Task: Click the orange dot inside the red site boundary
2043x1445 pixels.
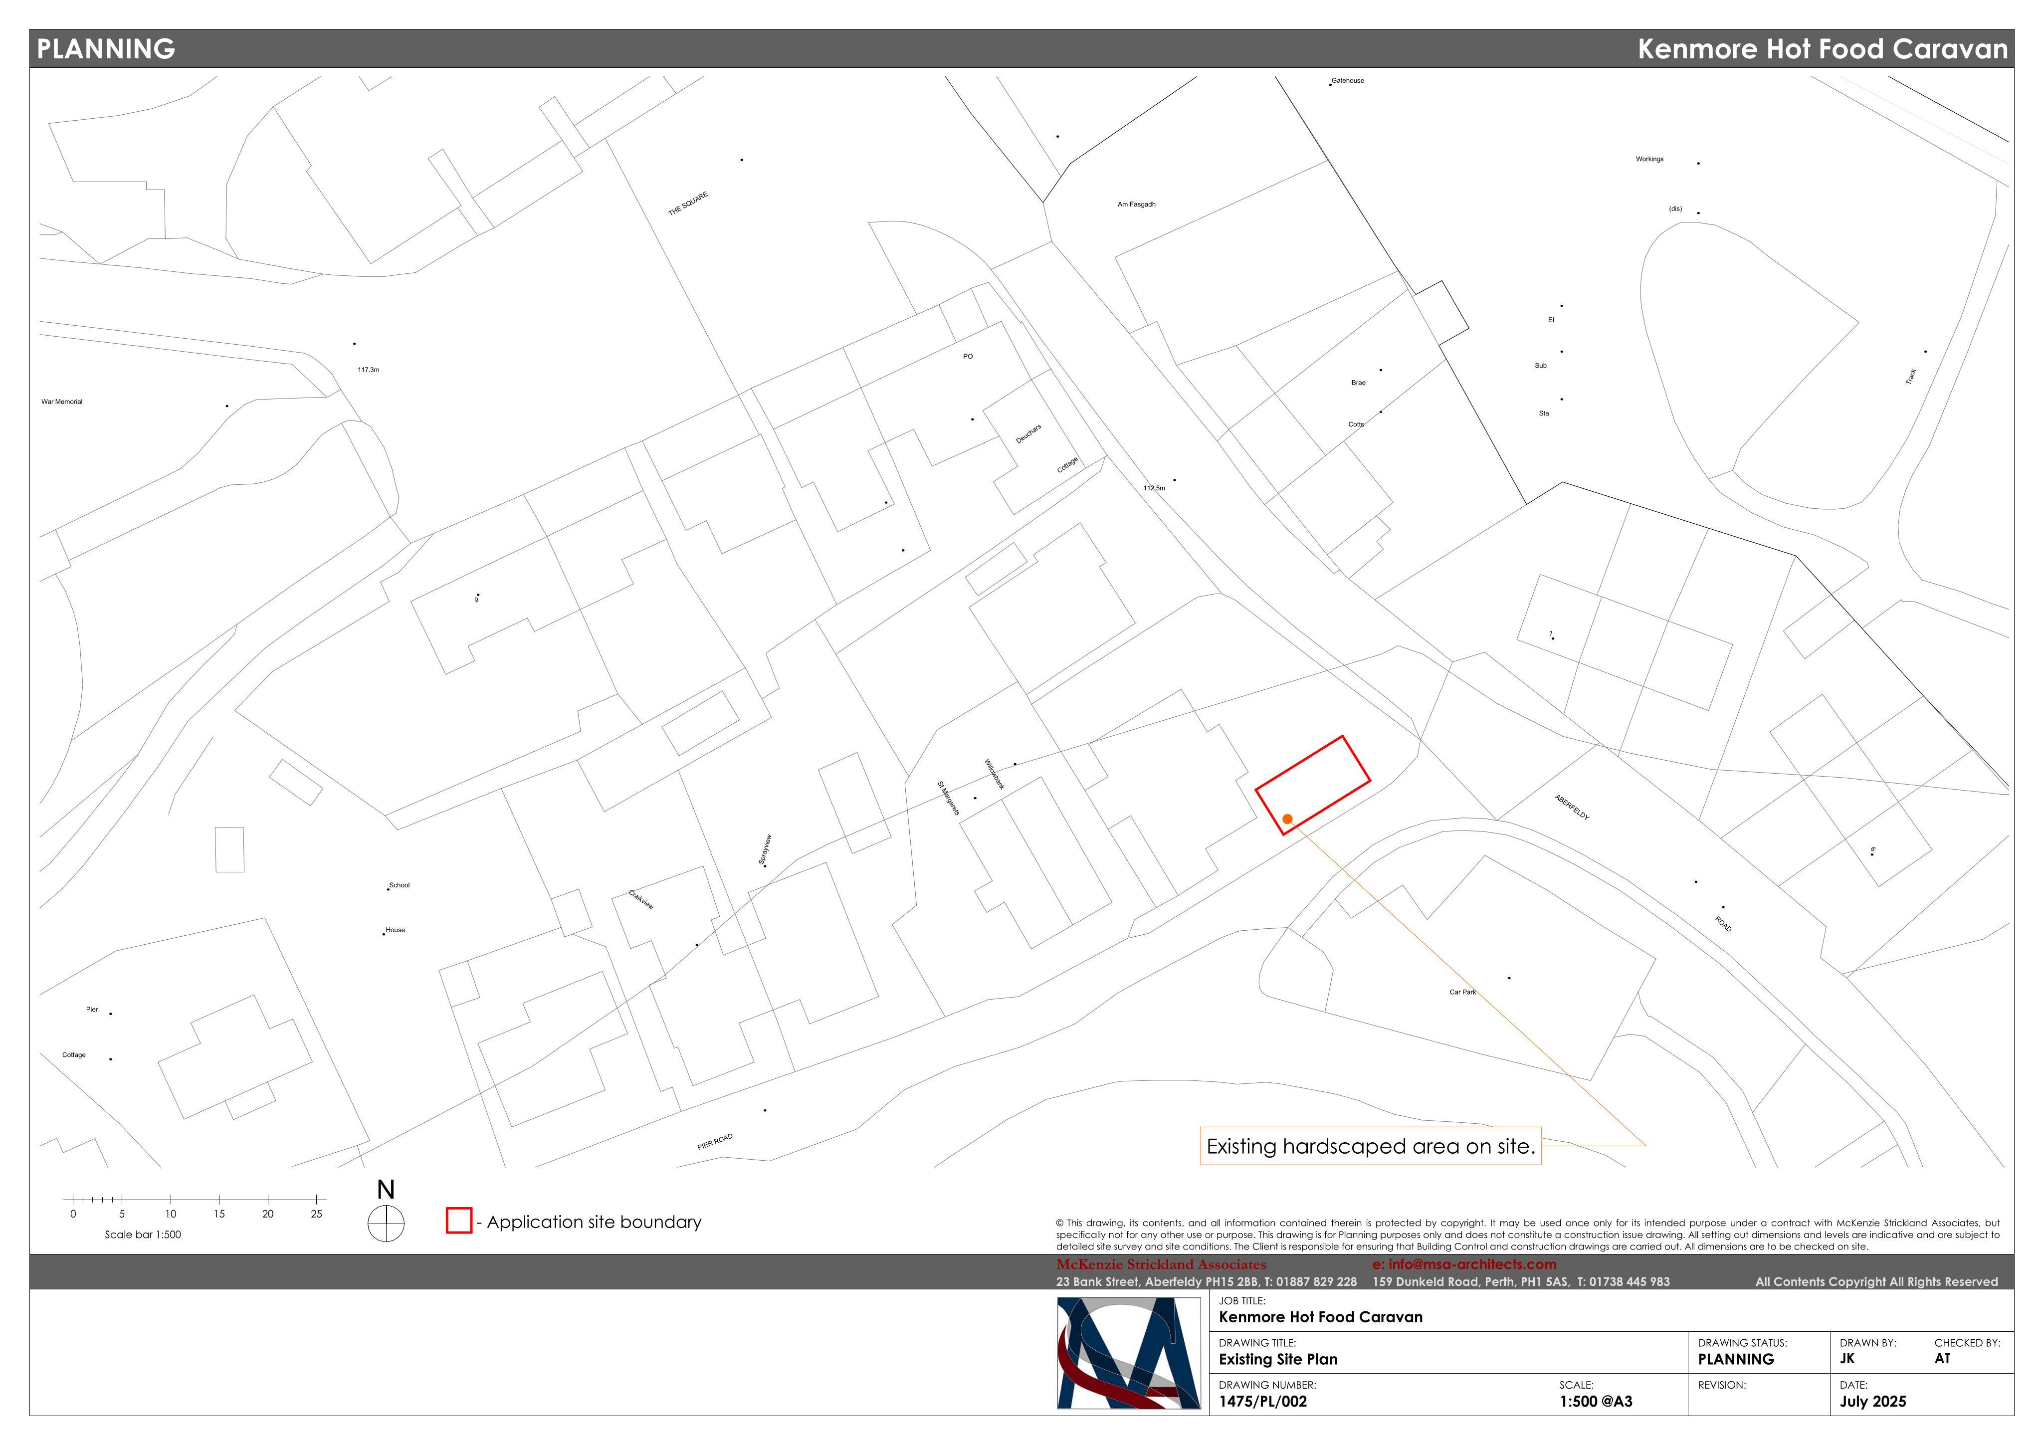Action: 1287,819
